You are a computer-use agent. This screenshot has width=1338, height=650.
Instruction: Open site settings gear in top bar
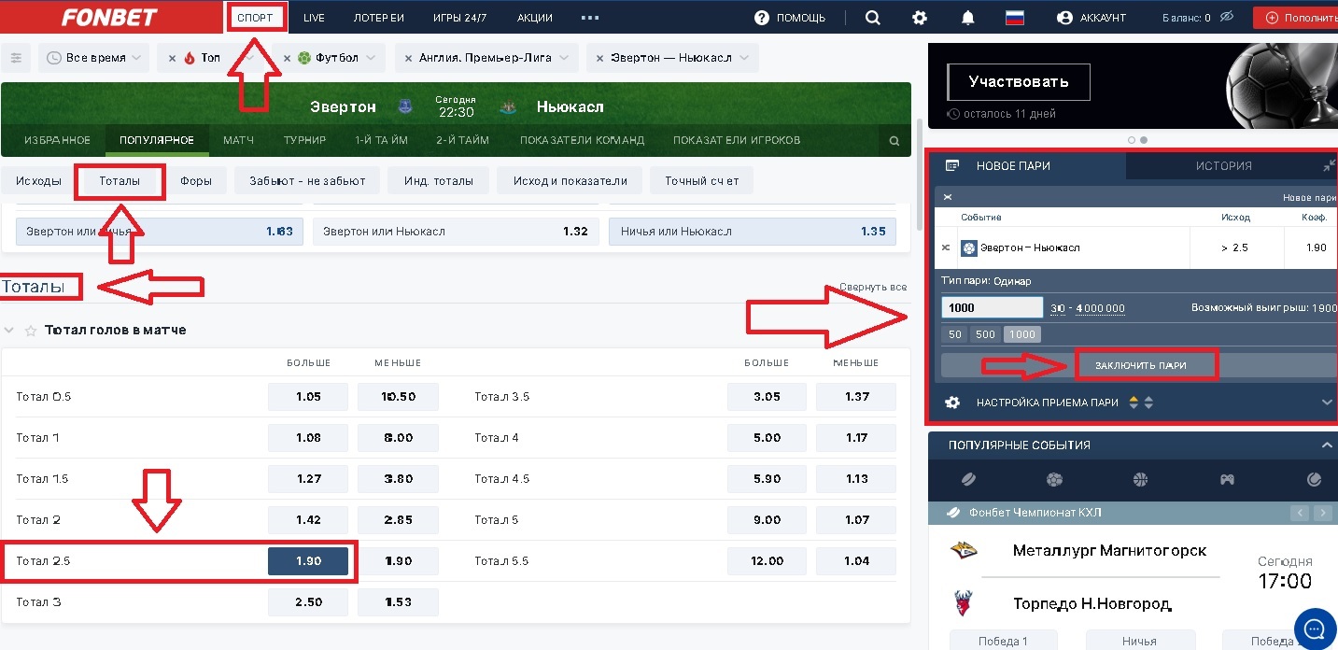pyautogui.click(x=920, y=18)
